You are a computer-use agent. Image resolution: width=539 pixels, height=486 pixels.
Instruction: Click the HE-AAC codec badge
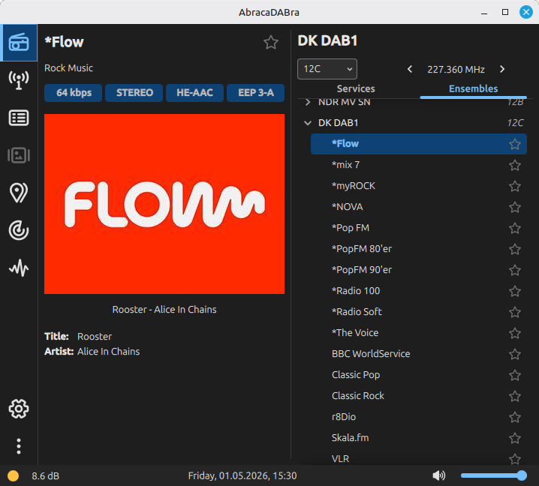pyautogui.click(x=195, y=93)
